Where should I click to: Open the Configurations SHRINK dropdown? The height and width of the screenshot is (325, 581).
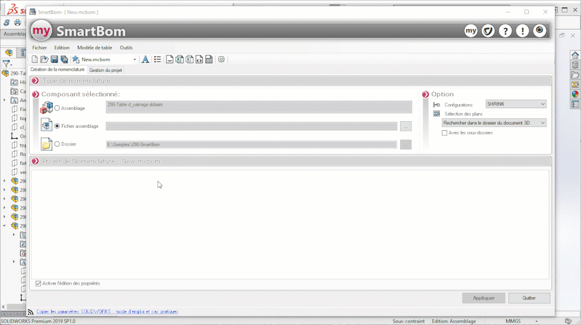click(516, 104)
